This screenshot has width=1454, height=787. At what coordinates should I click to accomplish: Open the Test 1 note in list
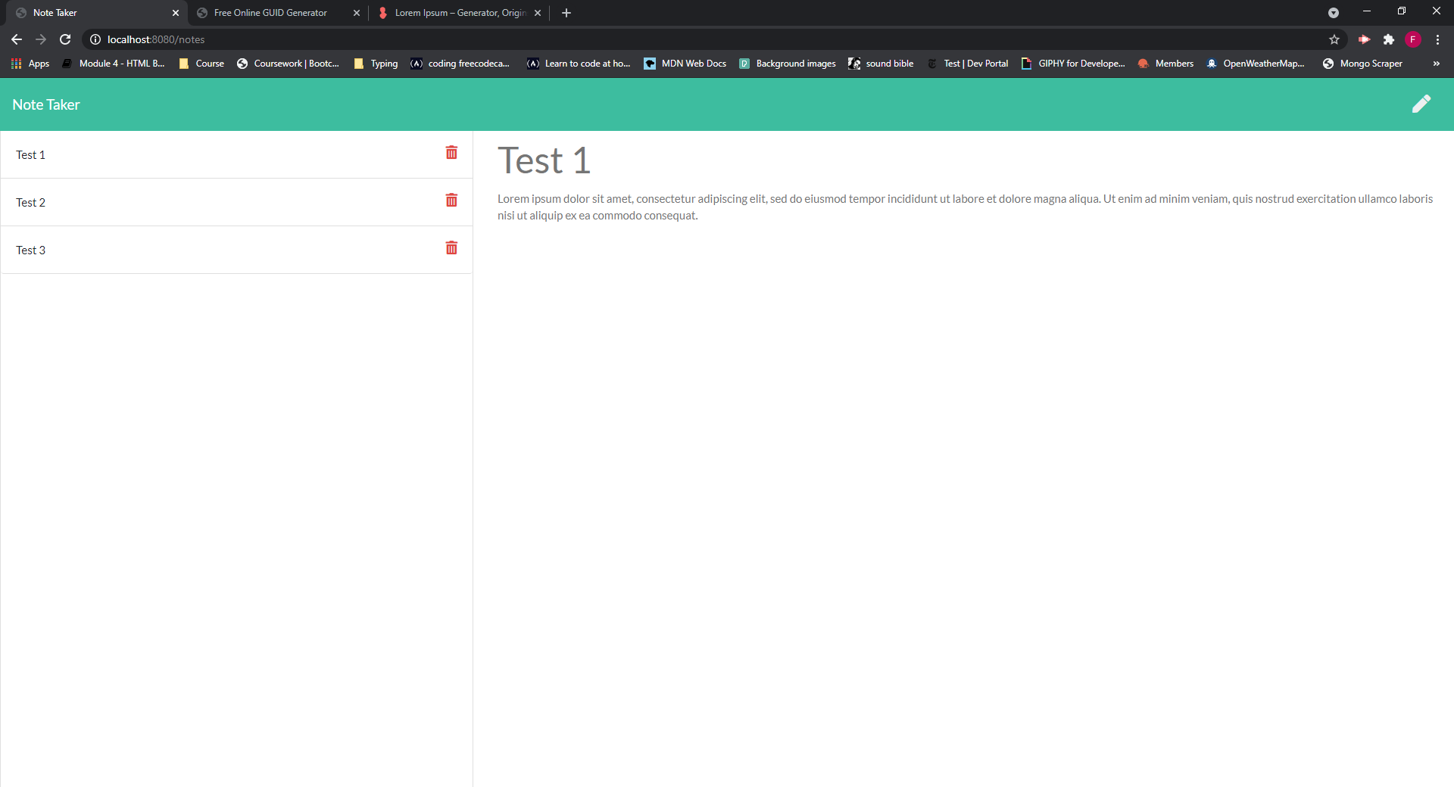(236, 154)
